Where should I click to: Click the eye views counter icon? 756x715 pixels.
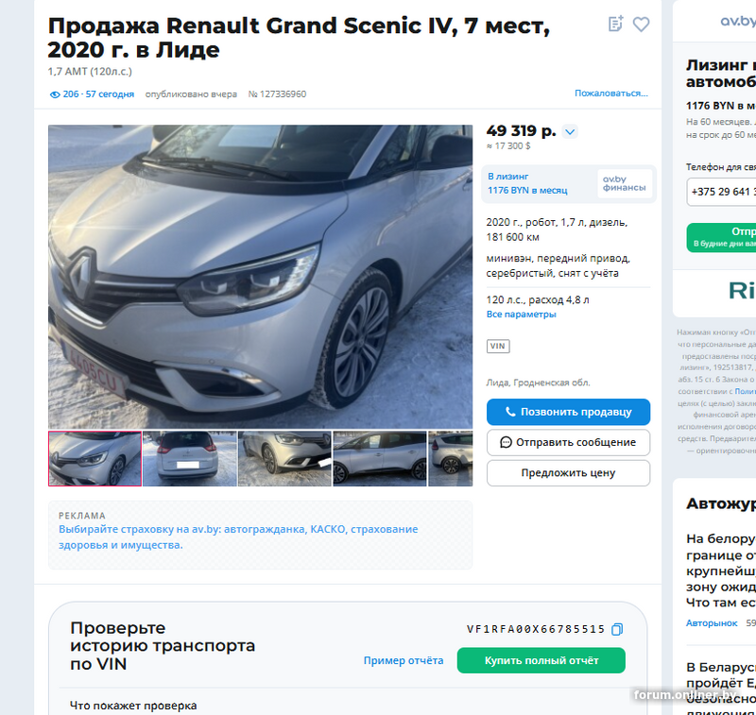pyautogui.click(x=55, y=94)
